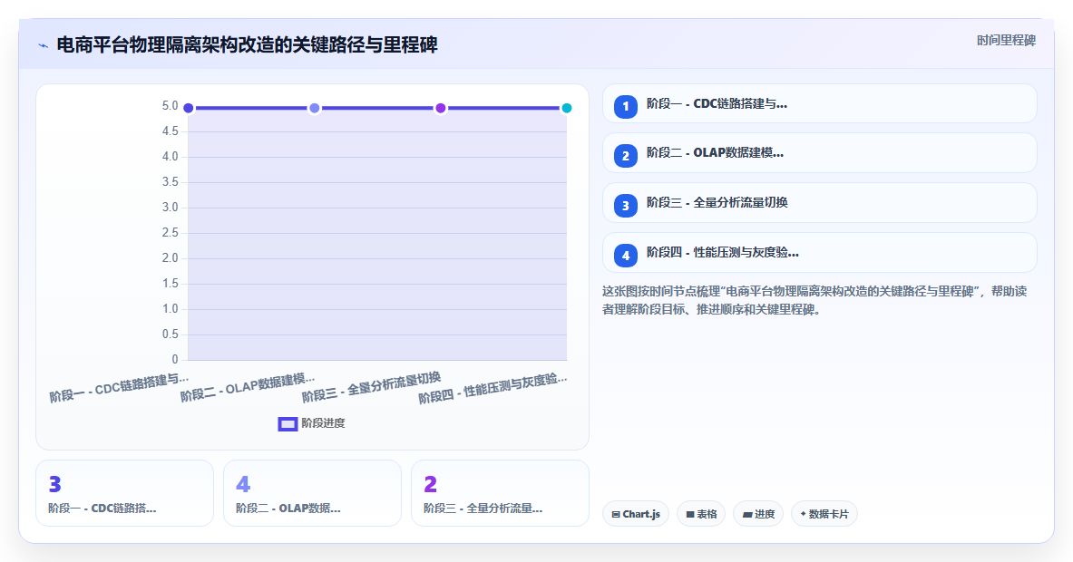Click the x-axis label 阶段四 - 性能压测与灰度验

[493, 388]
